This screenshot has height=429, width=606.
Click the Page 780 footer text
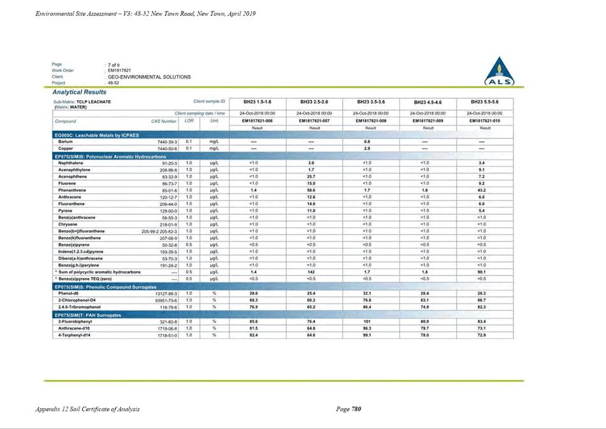349,409
